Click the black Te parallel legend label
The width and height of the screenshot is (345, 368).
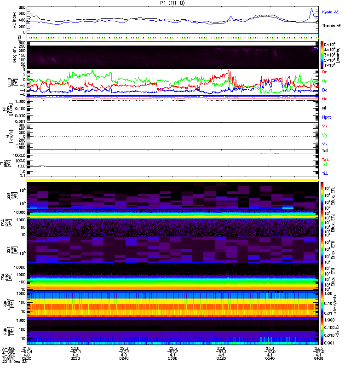[325, 151]
